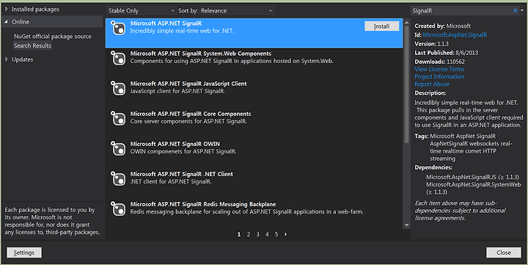Viewport: 528px width, 265px height.
Task: Click the SignalR Redis Messaging Backplane icon
Action: pos(118,208)
